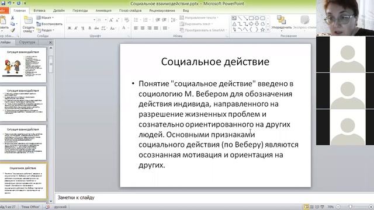Select the right arrow shape in gallery

tap(251, 24)
